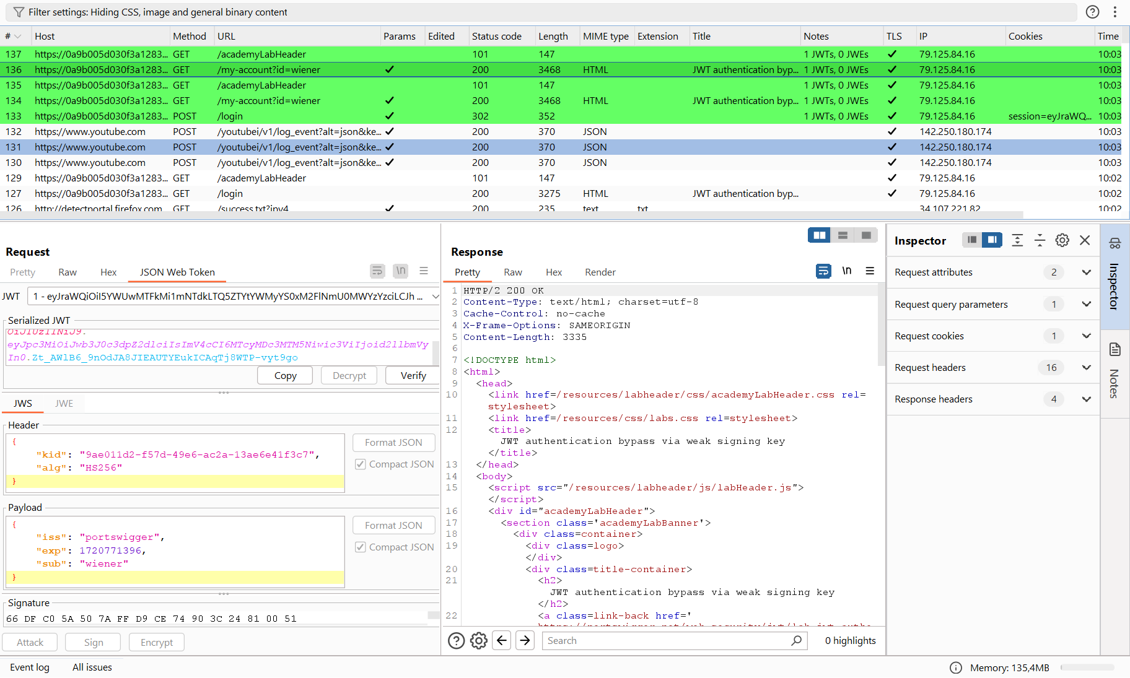Click the Copy button for serialized JWT

pyautogui.click(x=285, y=376)
